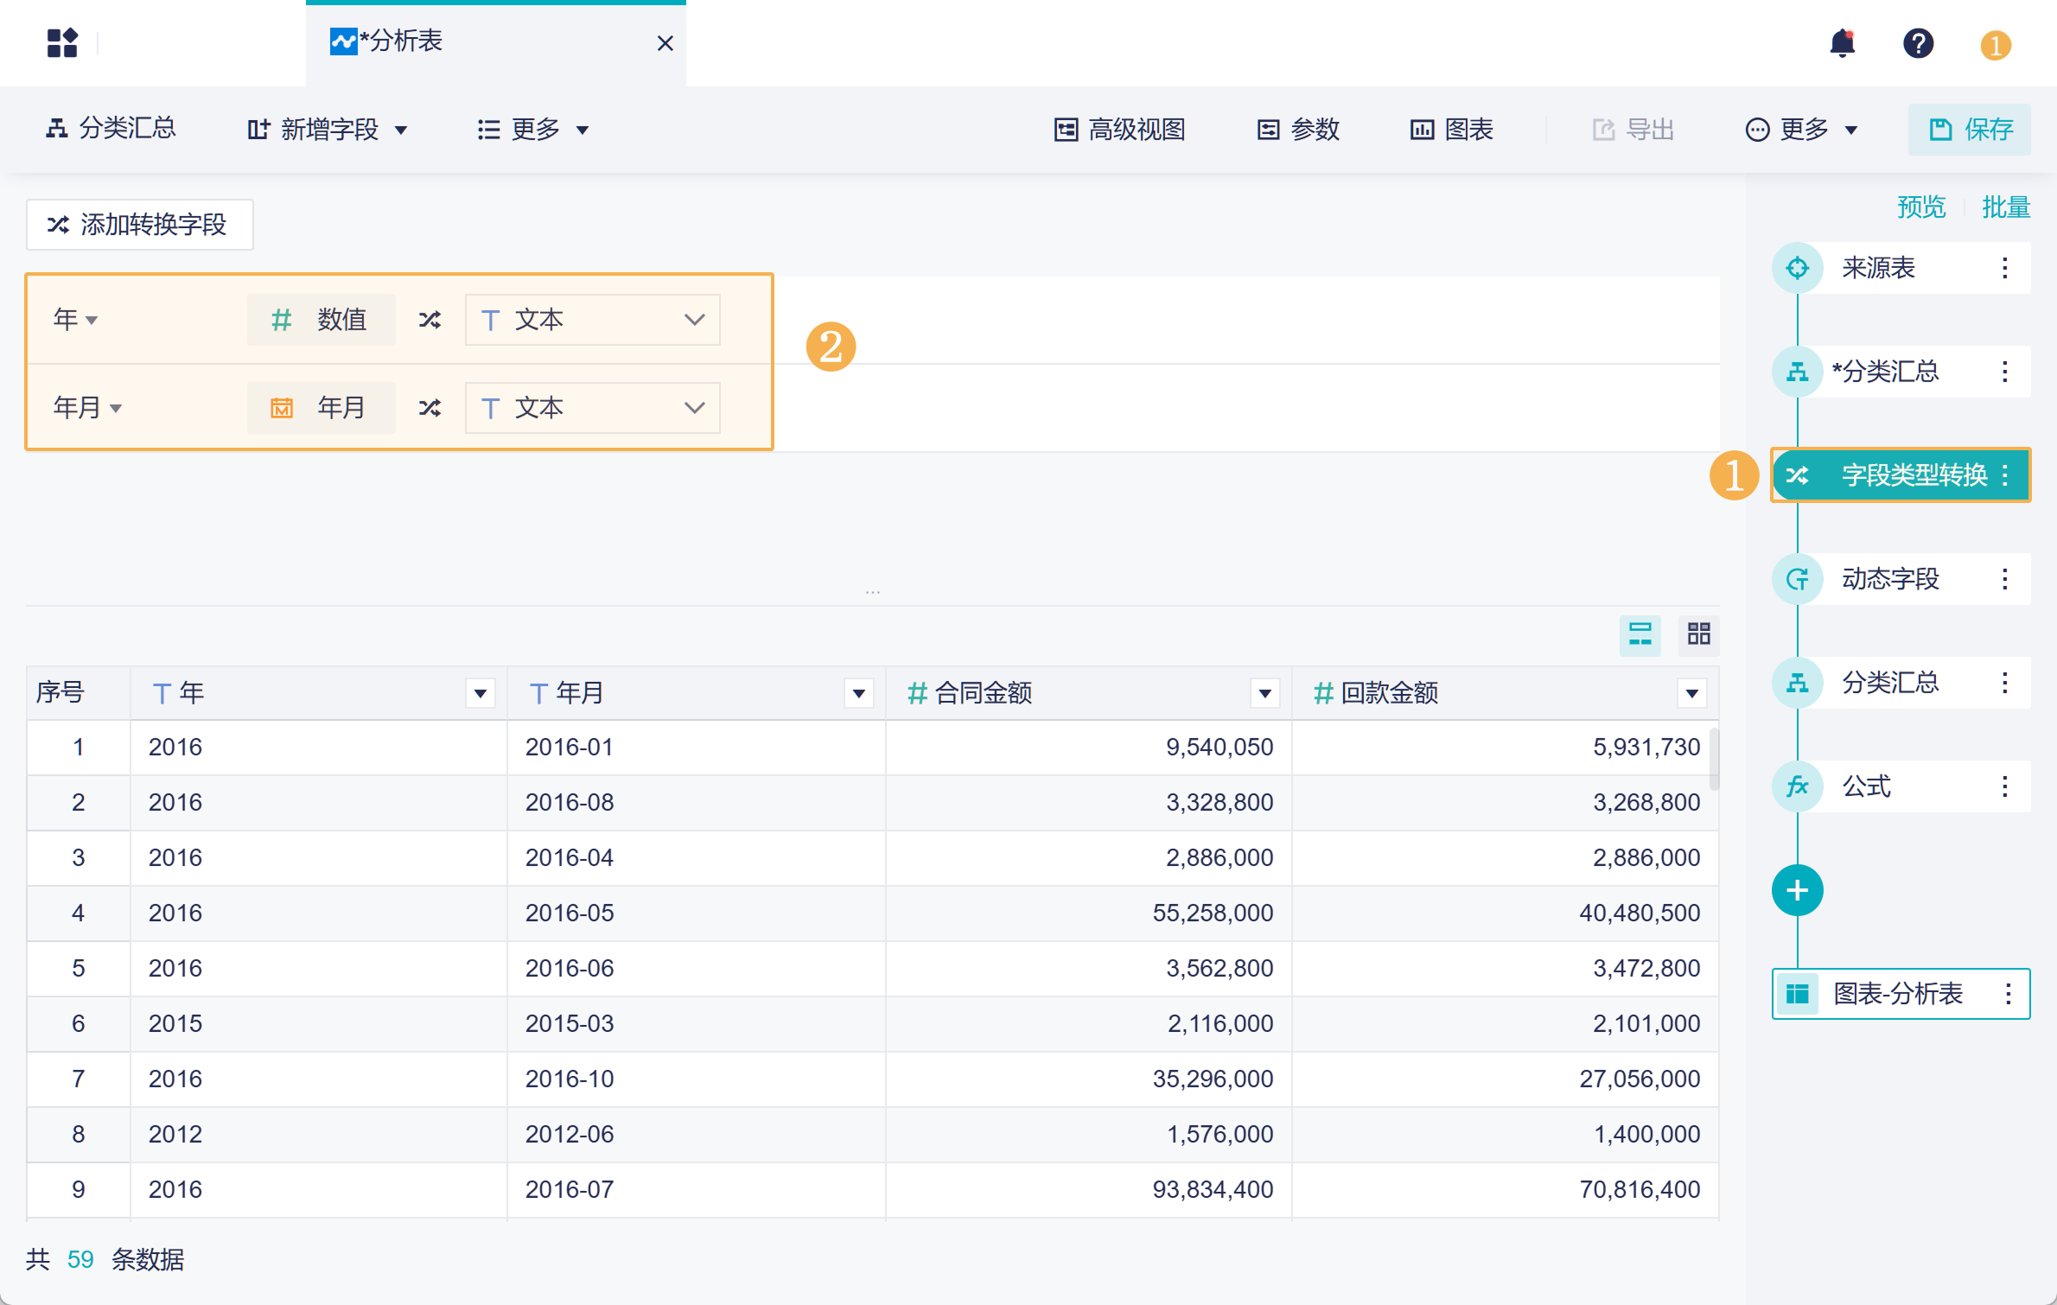
Task: Click the cell 9,540,050
Action: (1089, 748)
